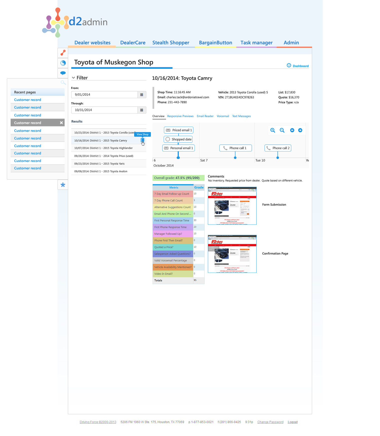
Task: Click the Phone call 1 timeline marker
Action: [x=236, y=148]
